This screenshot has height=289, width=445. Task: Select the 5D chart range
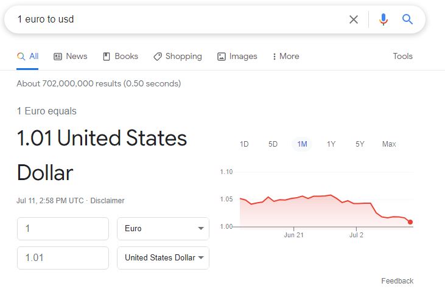pos(273,144)
